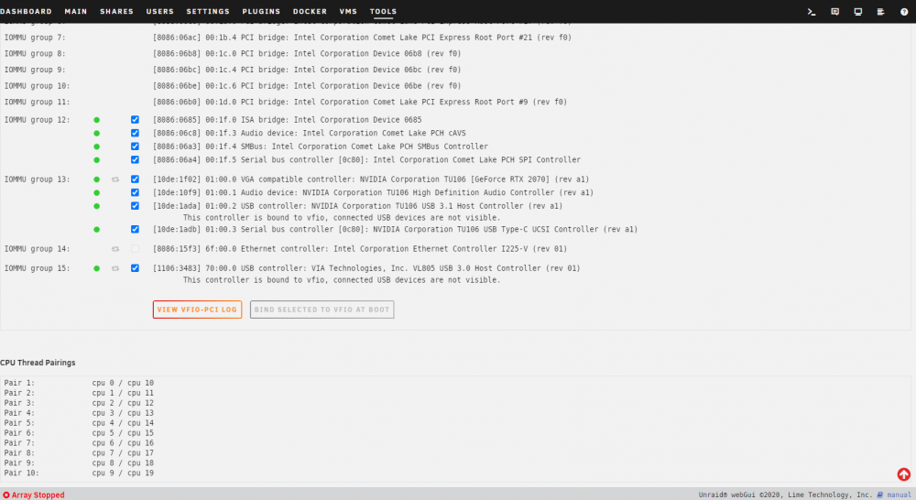Uncheck NVIDIA USB Type-C UCSI checkbox
Image resolution: width=916 pixels, height=500 pixels.
pyautogui.click(x=135, y=230)
